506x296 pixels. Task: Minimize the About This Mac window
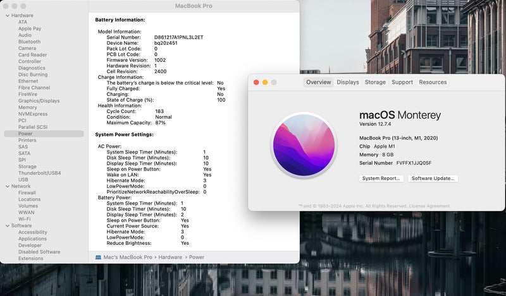pyautogui.click(x=265, y=82)
